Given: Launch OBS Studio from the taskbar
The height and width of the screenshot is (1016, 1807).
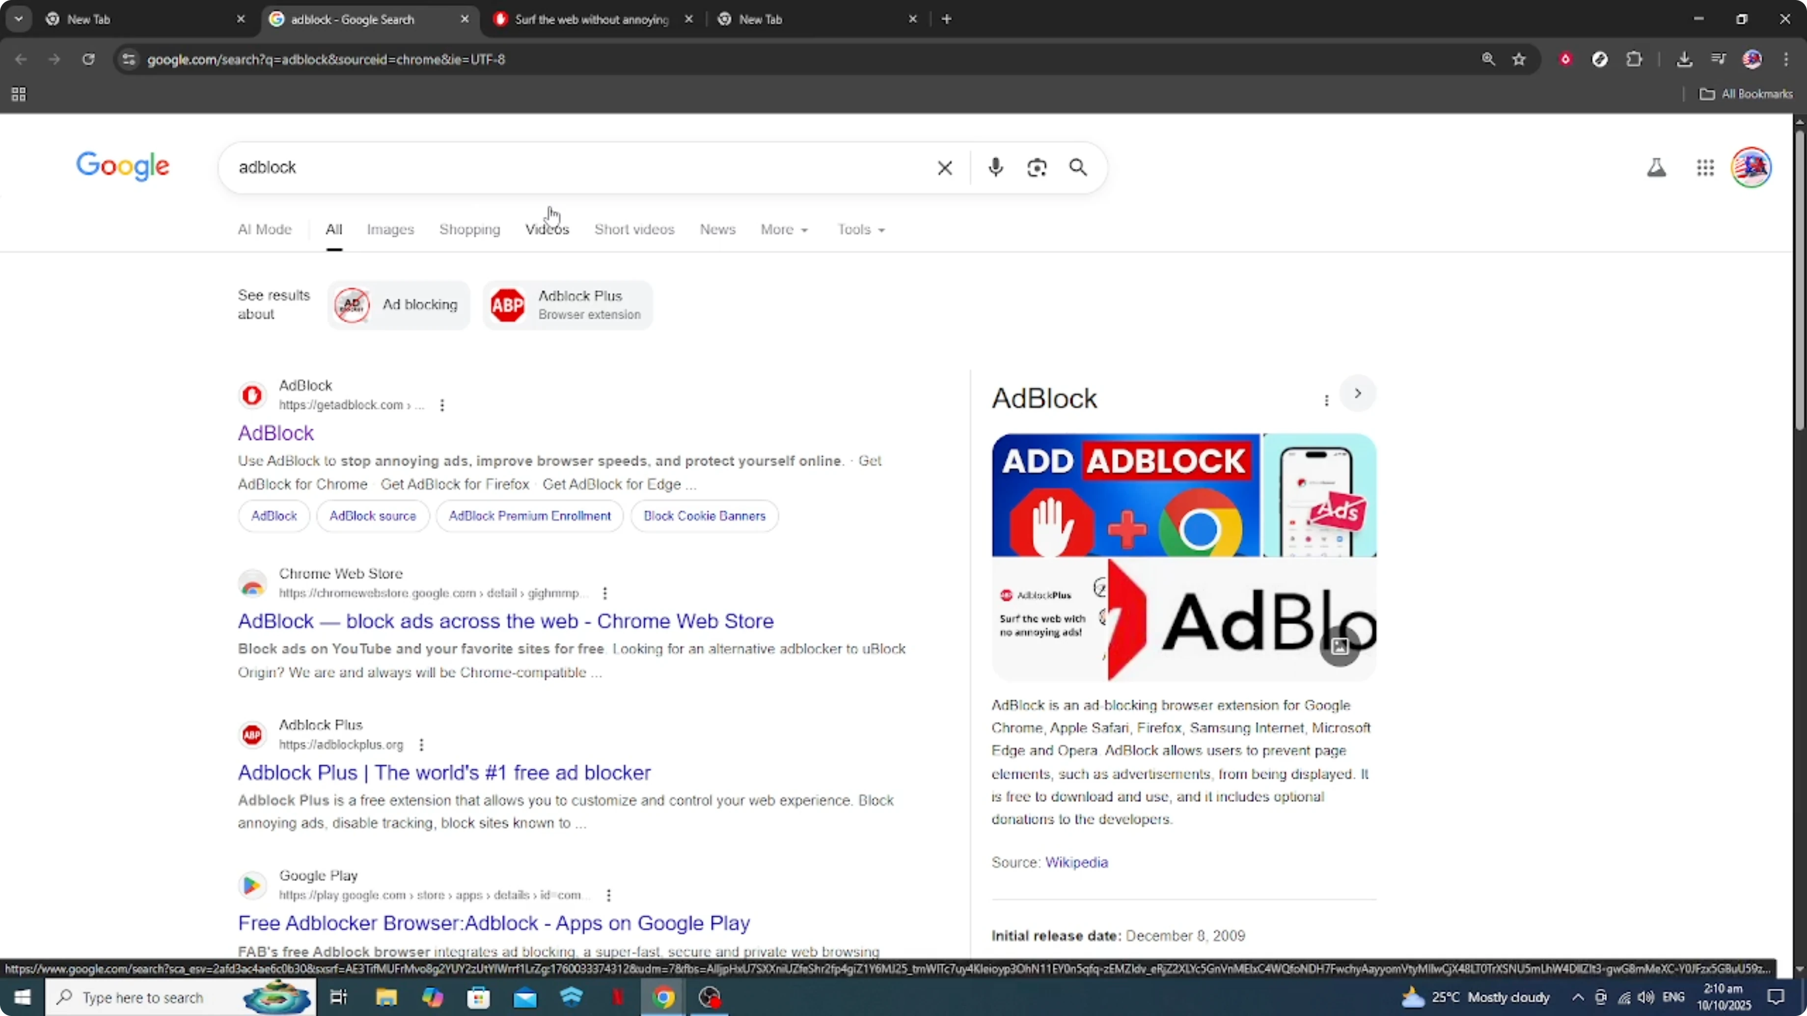Looking at the screenshot, I should (709, 997).
